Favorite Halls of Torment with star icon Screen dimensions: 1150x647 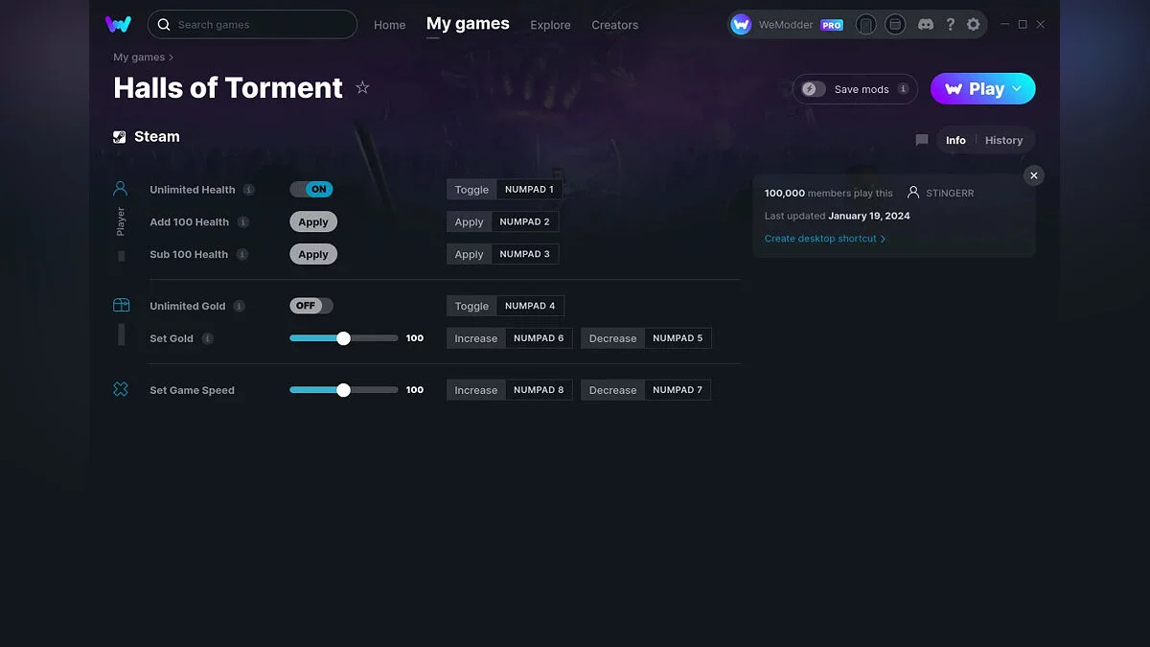pyautogui.click(x=362, y=88)
